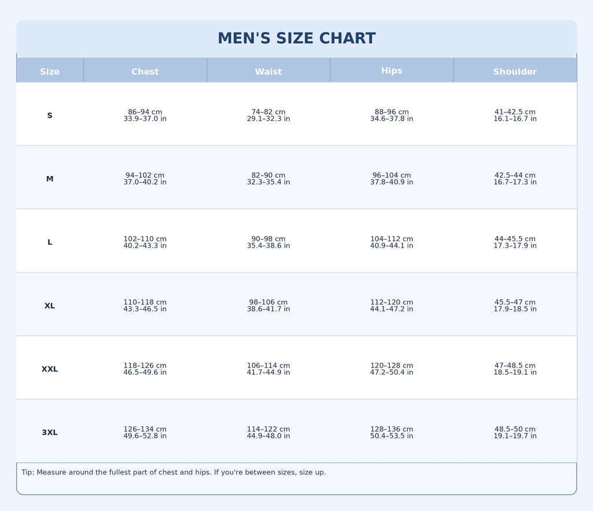Click the M size row label

pyautogui.click(x=50, y=179)
